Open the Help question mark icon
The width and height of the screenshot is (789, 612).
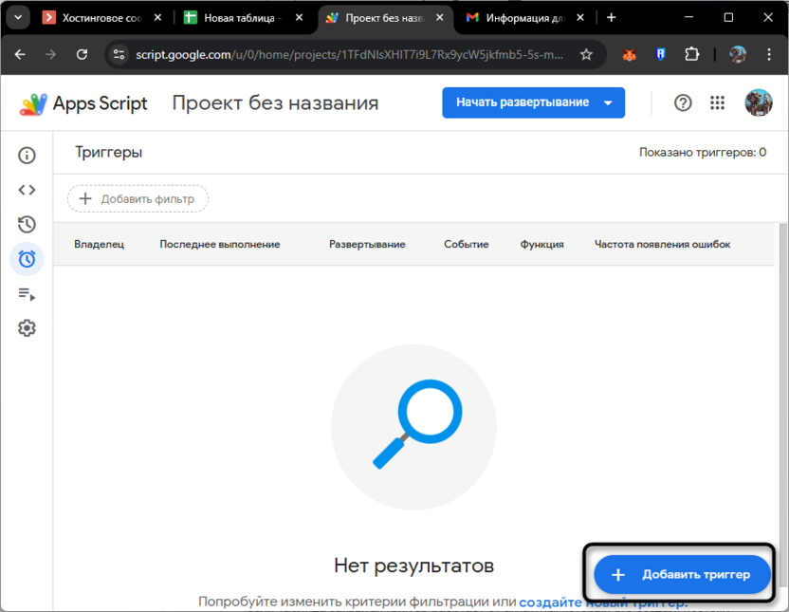[x=683, y=102]
